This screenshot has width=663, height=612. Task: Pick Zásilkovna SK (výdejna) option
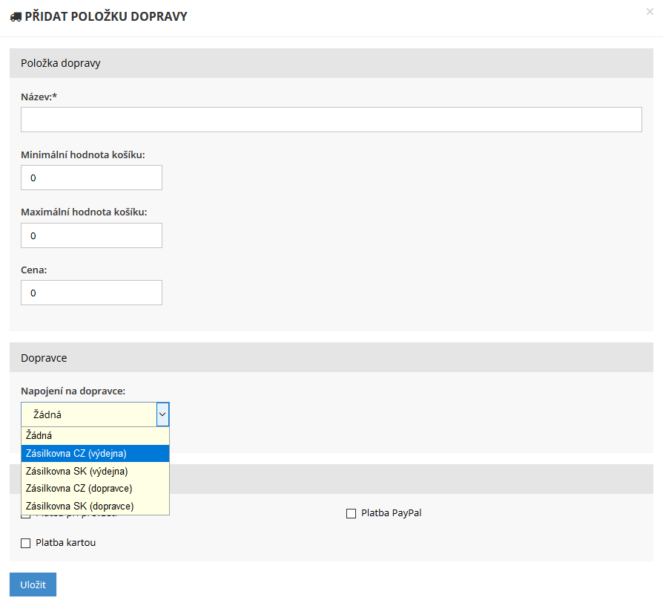pos(95,471)
